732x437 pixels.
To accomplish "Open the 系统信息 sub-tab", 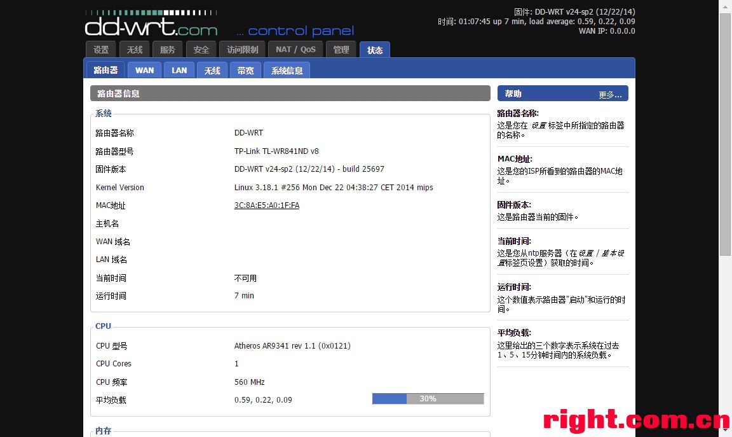I will [x=287, y=71].
